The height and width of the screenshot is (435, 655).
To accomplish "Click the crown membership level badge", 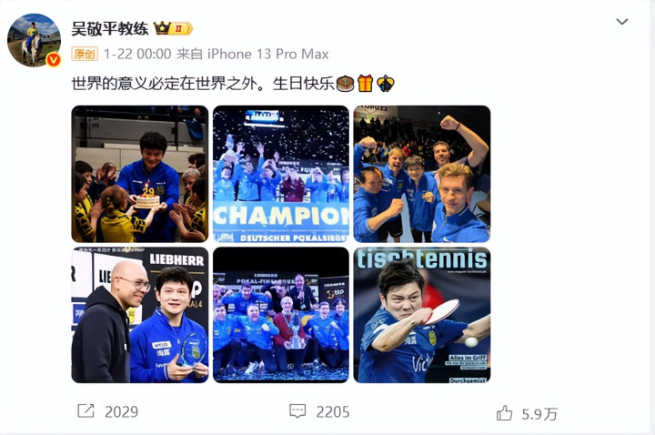I will click(x=173, y=28).
